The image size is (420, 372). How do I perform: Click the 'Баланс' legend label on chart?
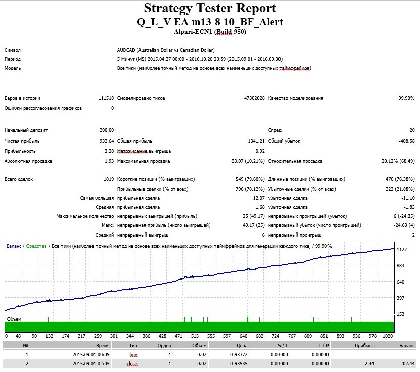pyautogui.click(x=14, y=246)
